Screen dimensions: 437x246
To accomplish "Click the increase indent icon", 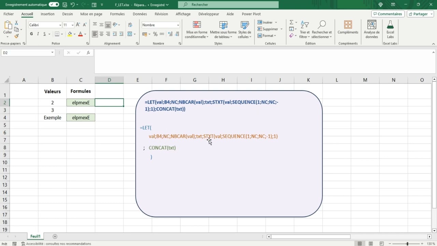I will click(121, 34).
